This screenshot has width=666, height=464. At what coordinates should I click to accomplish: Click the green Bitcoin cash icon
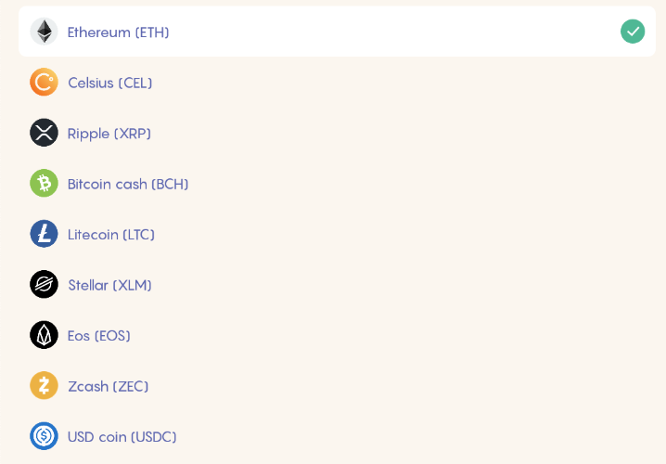click(44, 183)
